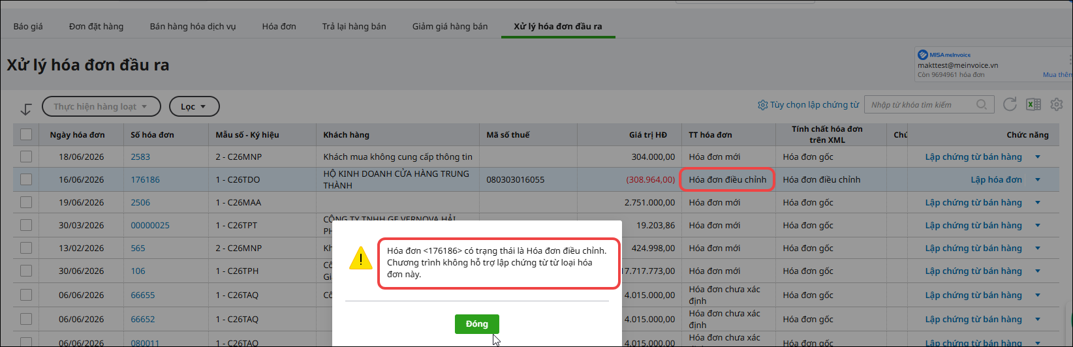
Task: Switch to the Báo giá tab
Action: pyautogui.click(x=28, y=26)
